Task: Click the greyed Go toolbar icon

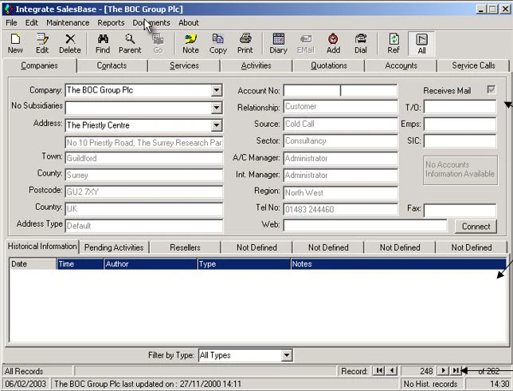Action: click(158, 44)
